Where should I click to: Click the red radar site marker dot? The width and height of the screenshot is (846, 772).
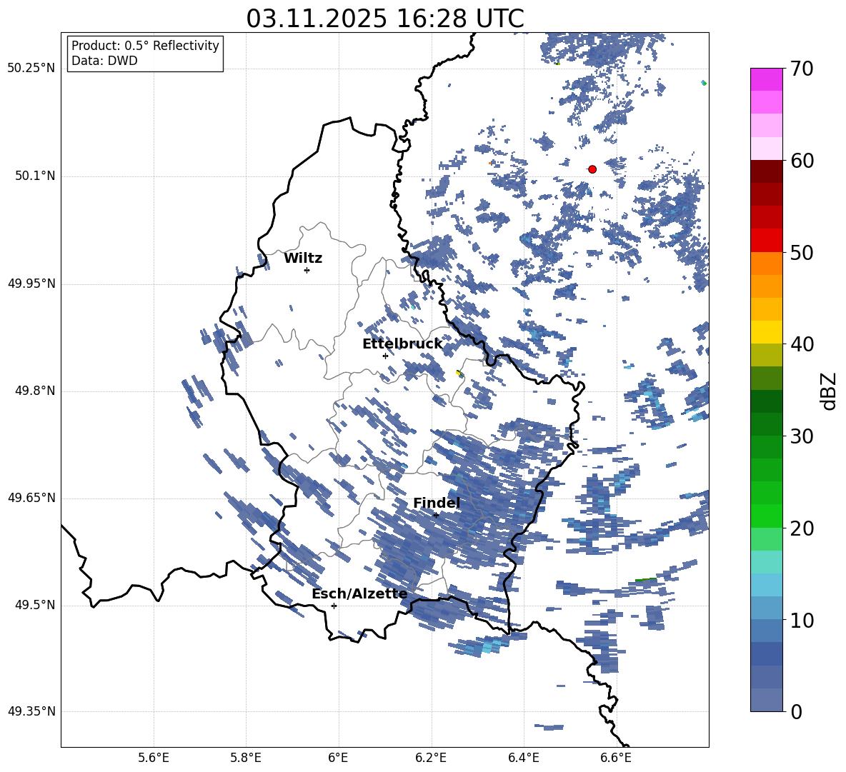click(x=592, y=169)
